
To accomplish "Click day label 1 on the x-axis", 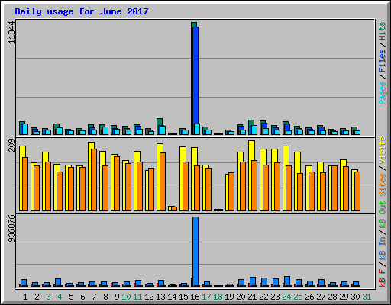I will click(x=25, y=297).
